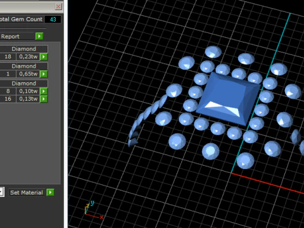Click the quantity cell showing 8
Screen dimensions: 304x228
[x=8, y=91]
